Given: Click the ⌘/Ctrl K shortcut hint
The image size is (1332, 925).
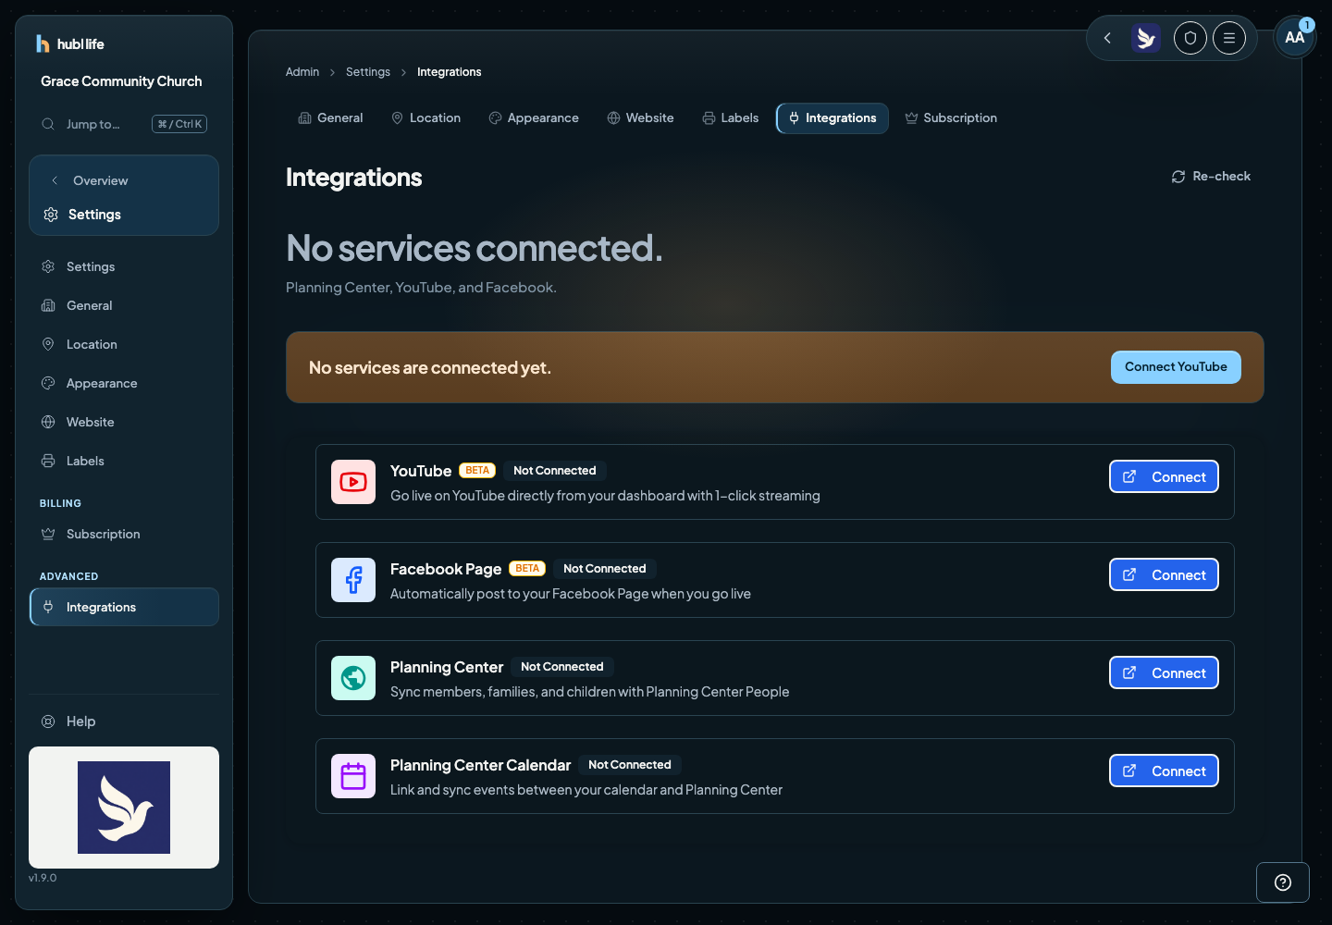Looking at the screenshot, I should (x=179, y=124).
